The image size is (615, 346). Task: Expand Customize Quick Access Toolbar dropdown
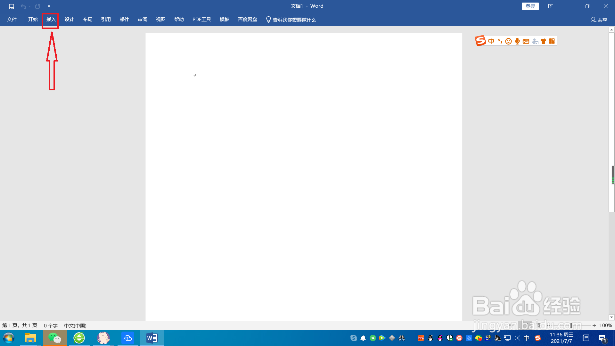(49, 6)
